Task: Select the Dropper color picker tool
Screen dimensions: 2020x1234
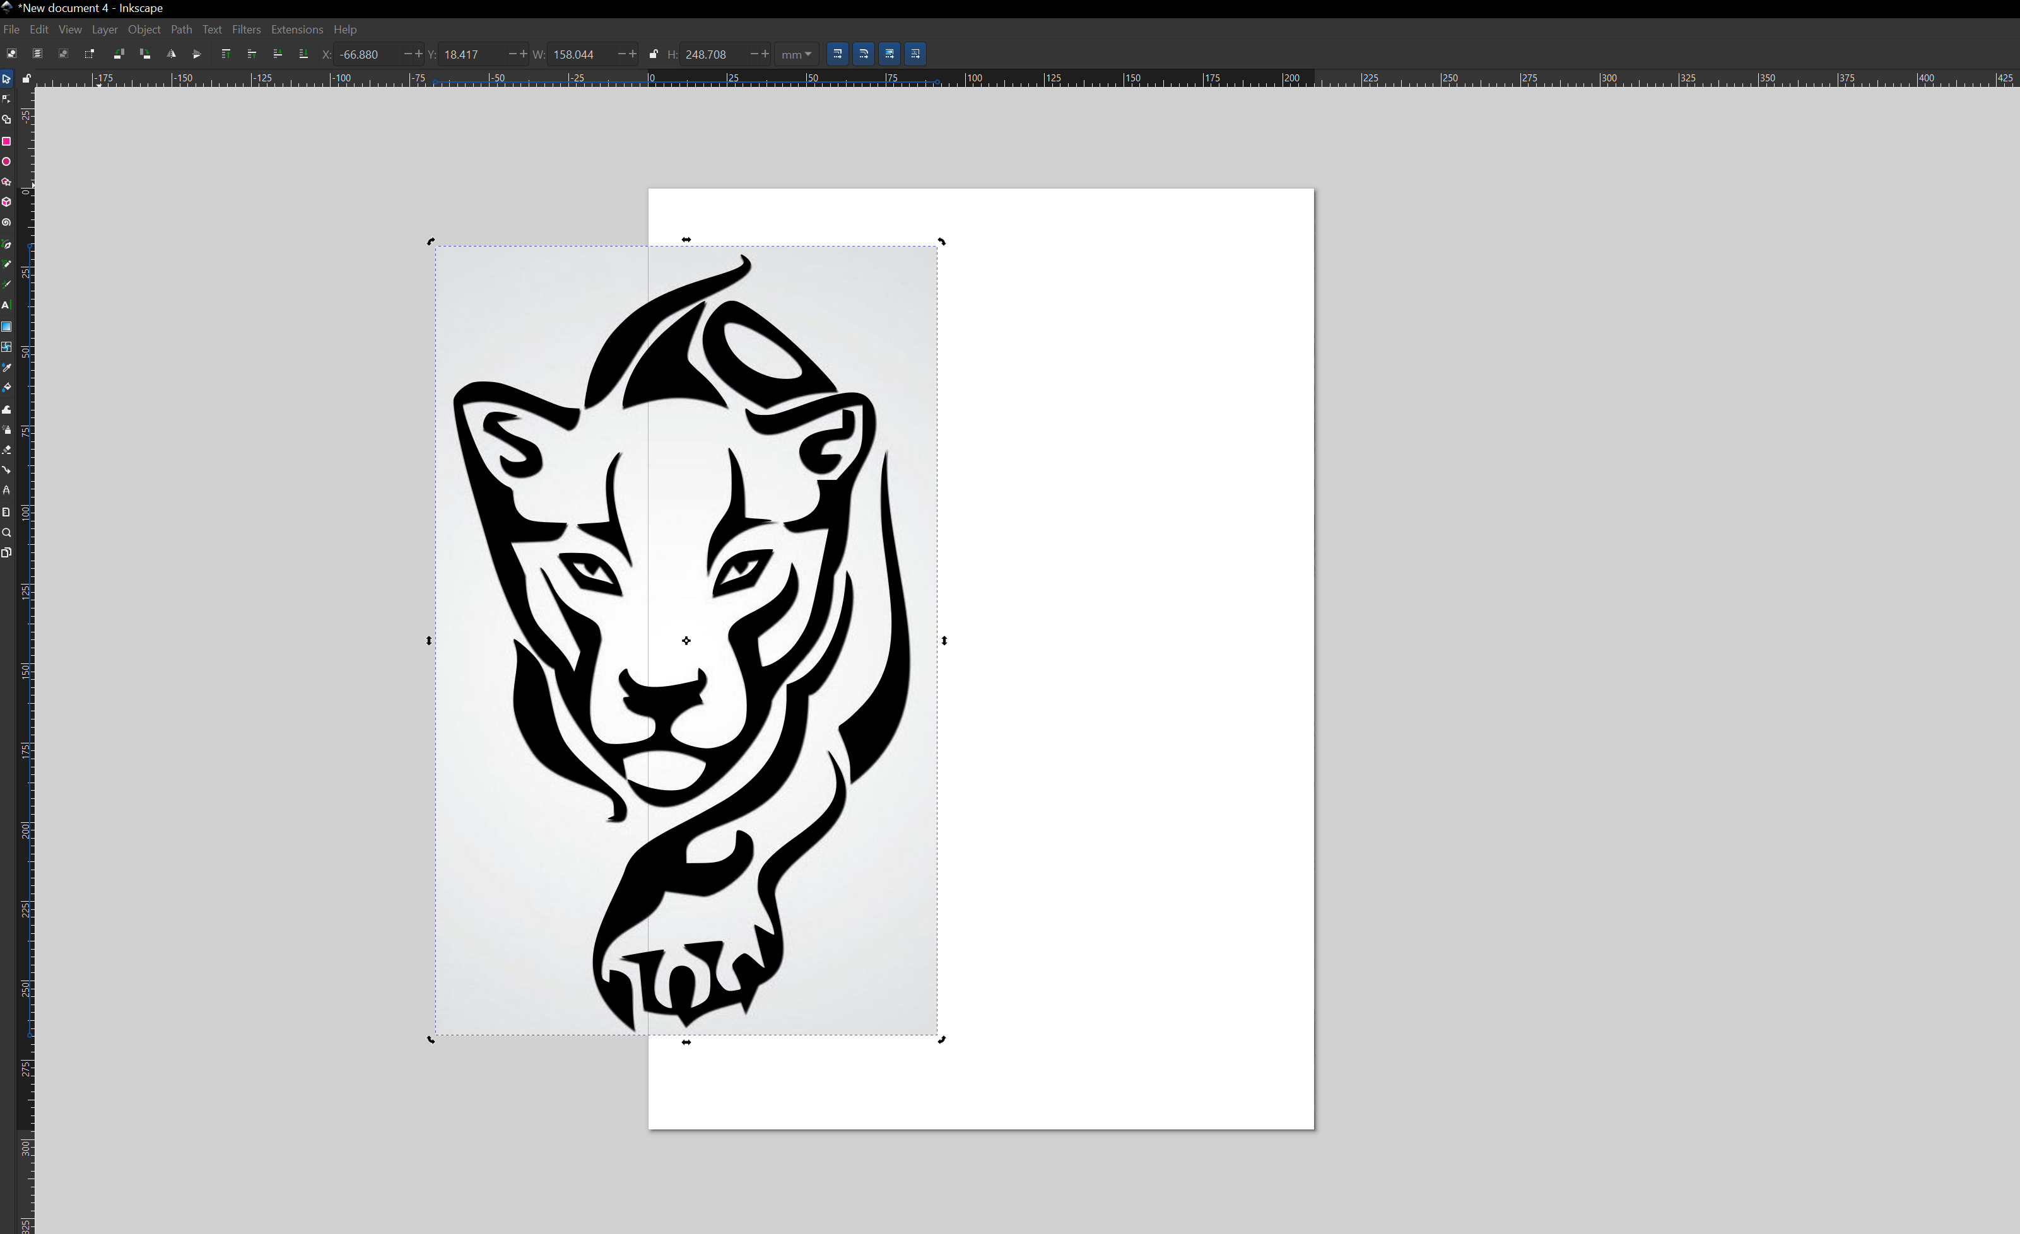Action: [x=6, y=368]
